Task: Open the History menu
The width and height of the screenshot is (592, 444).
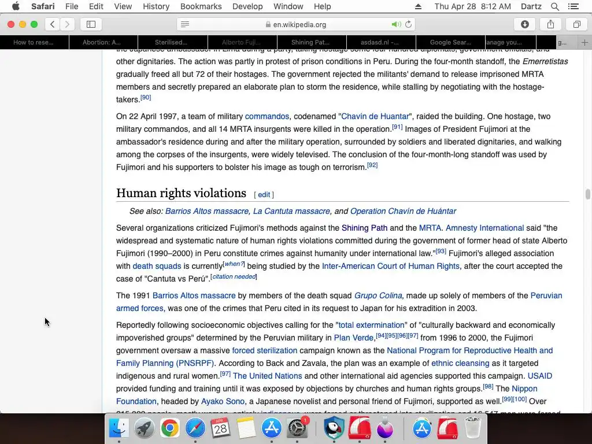Action: tap(156, 6)
